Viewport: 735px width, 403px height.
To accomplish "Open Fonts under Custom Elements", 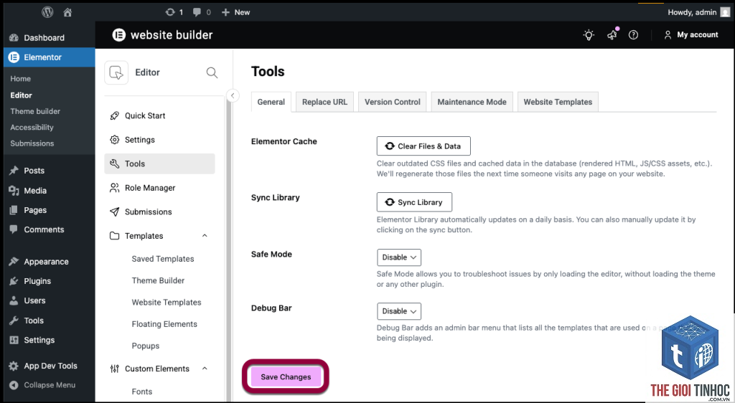I will [142, 392].
